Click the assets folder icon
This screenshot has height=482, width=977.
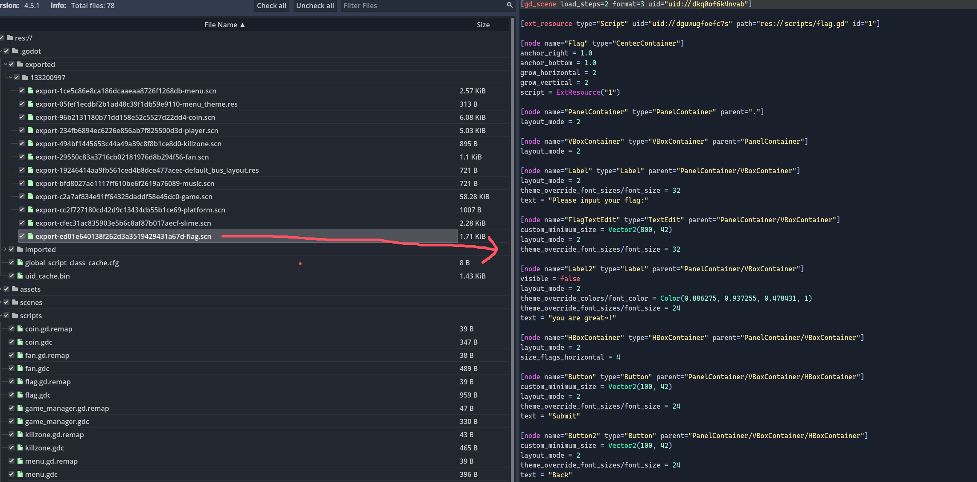[x=15, y=289]
